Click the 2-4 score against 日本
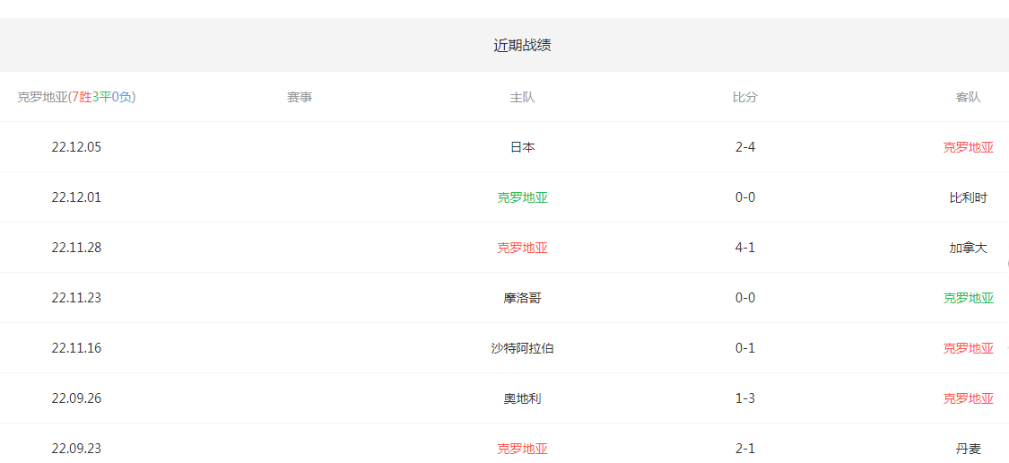The image size is (1009, 463). pyautogui.click(x=744, y=147)
